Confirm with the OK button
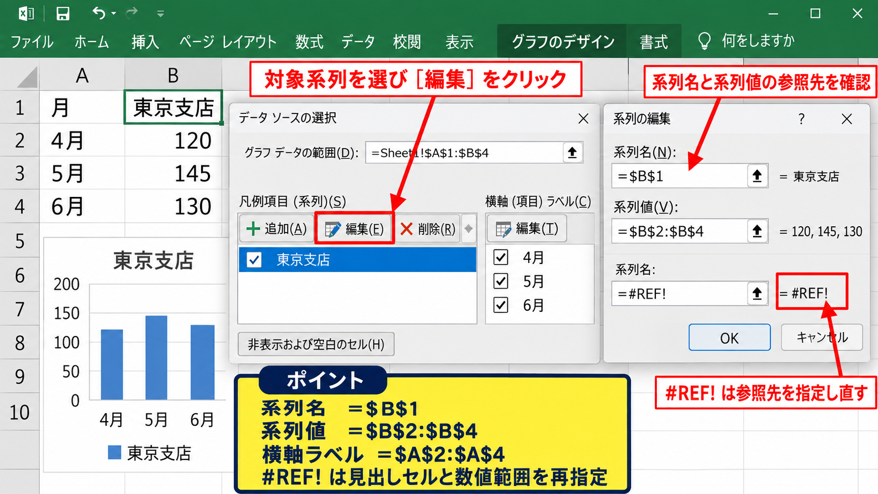878x494 pixels. point(729,338)
